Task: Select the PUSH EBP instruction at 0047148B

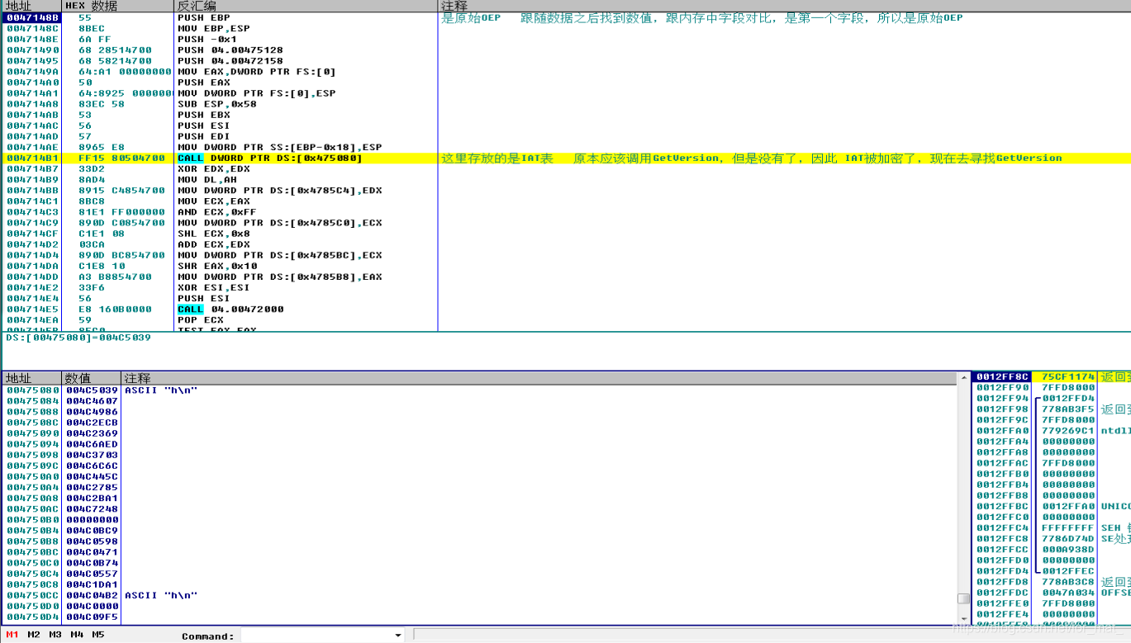Action: tap(204, 17)
